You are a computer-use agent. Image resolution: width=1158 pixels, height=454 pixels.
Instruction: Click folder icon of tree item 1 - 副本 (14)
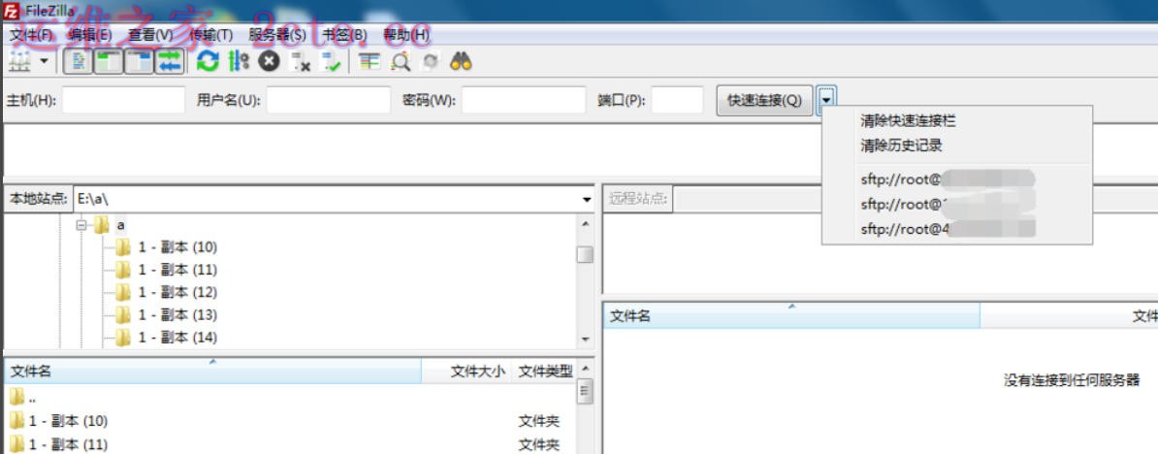(x=123, y=339)
